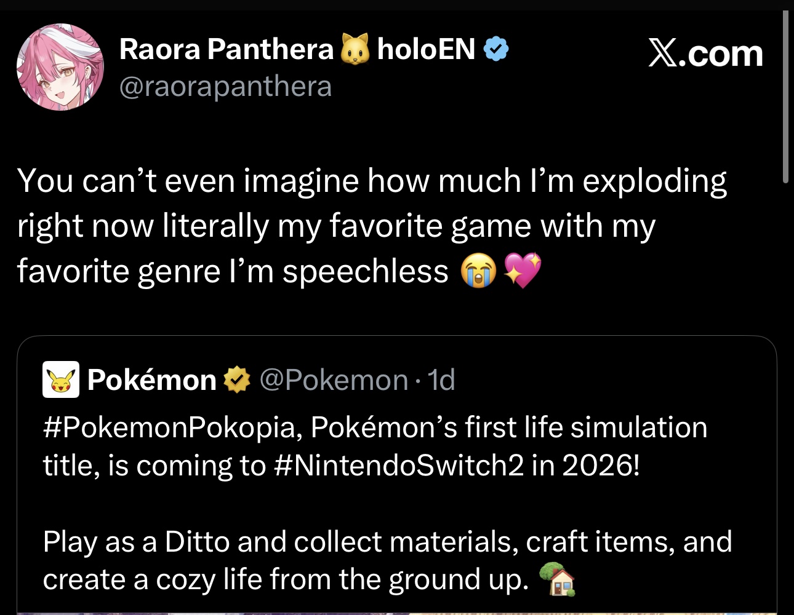Click the vertical scrollbar on the right edge

pyautogui.click(x=785, y=98)
